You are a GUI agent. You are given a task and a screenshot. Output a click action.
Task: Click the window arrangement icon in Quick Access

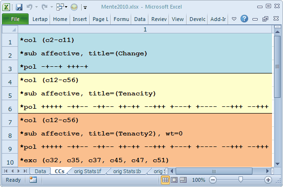(60, 7)
